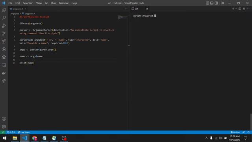Open the Windows Start menu
This screenshot has width=252, height=142.
(5, 138)
